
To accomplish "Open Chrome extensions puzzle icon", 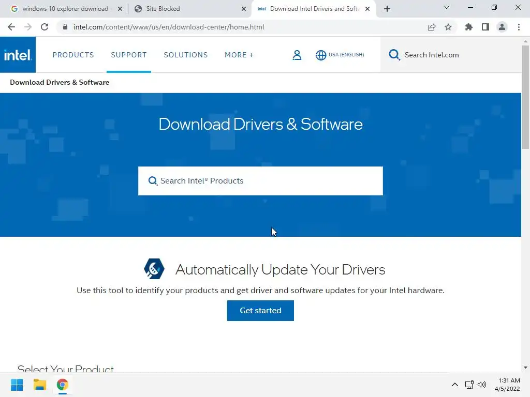I will click(x=468, y=27).
